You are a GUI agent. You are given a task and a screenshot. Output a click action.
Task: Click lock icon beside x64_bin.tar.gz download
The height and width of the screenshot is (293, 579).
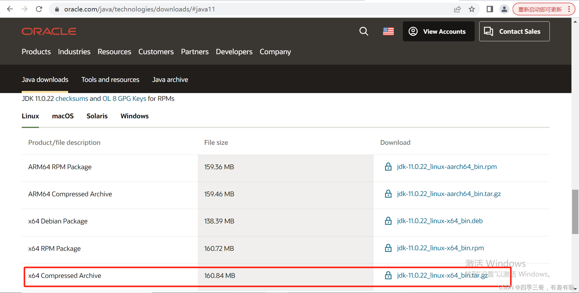pos(388,275)
